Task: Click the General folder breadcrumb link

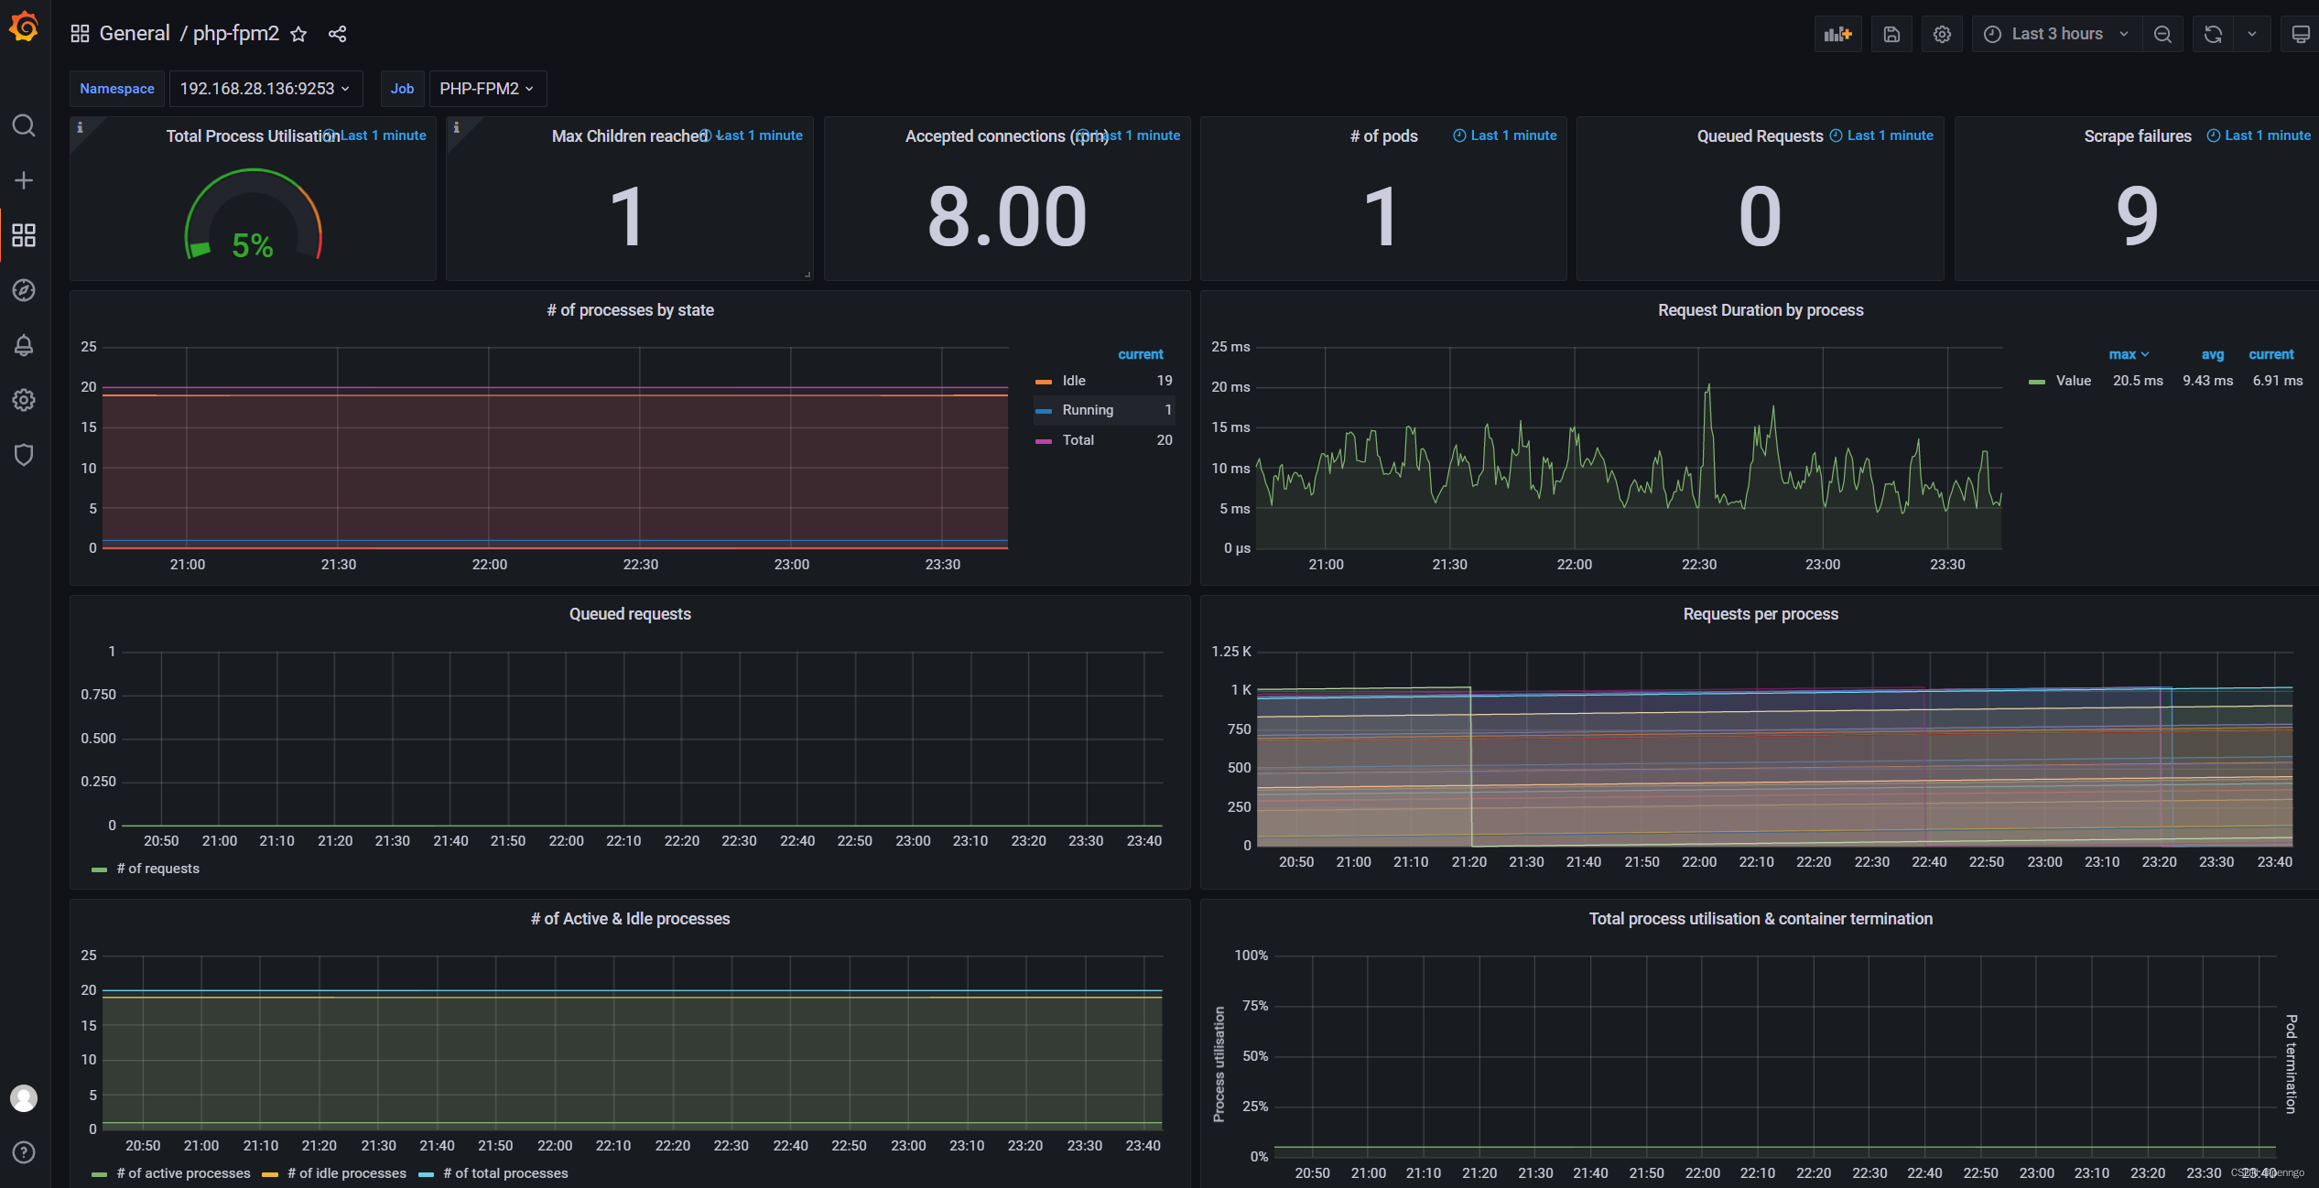Action: pyautogui.click(x=135, y=34)
